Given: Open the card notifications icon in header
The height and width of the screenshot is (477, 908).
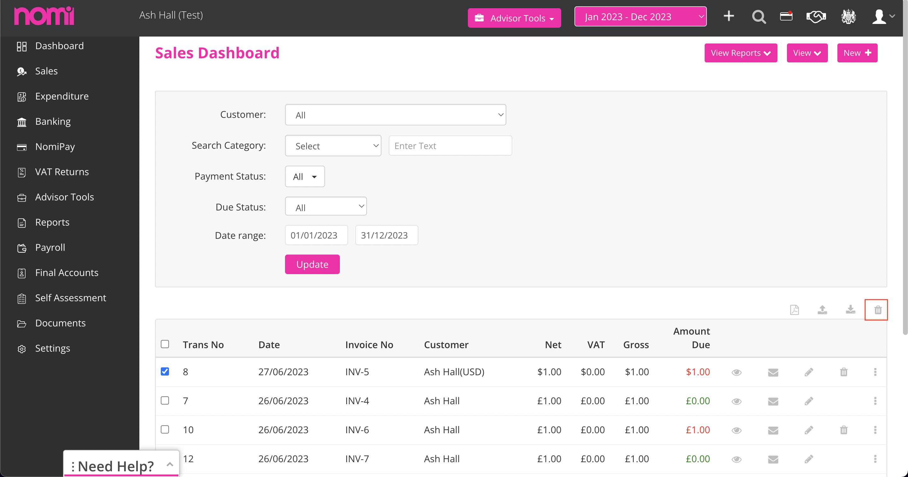Looking at the screenshot, I should (x=786, y=16).
